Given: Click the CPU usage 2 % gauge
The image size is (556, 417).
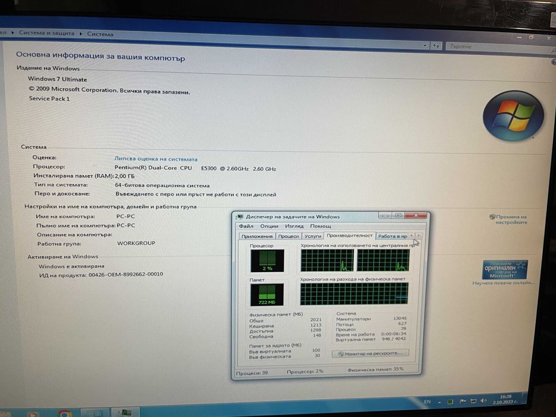Looking at the screenshot, I should pyautogui.click(x=268, y=261).
